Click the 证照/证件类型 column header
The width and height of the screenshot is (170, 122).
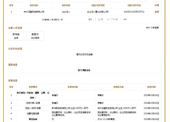(x=98, y=5)
